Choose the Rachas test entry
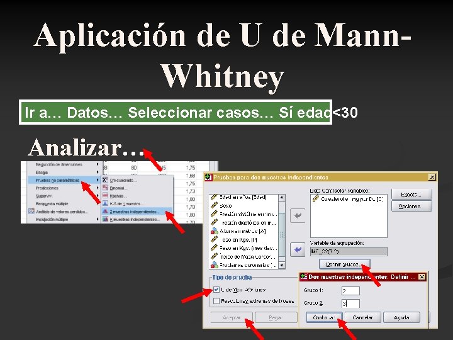The height and width of the screenshot is (340, 453). coord(118,196)
